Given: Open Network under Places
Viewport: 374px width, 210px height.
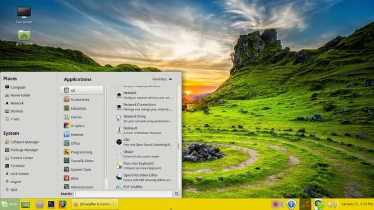Looking at the screenshot, I should 14,103.
